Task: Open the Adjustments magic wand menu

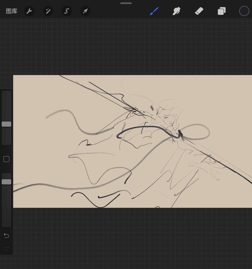Action: click(48, 11)
